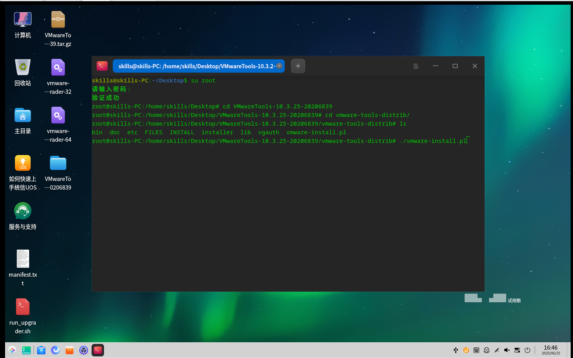Image resolution: width=573 pixels, height=358 pixels.
Task: Click the + to open a new terminal tab
Action: tap(298, 66)
